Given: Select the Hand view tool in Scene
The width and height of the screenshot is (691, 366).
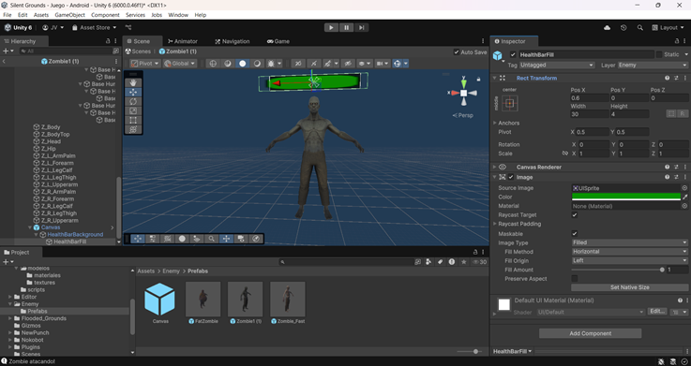Looking at the screenshot, I should (133, 82).
